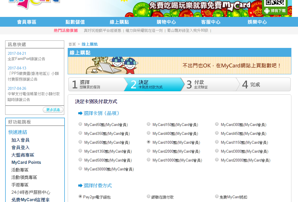
Task: Select MyCard1150點 radio option
Action: pos(217,142)
